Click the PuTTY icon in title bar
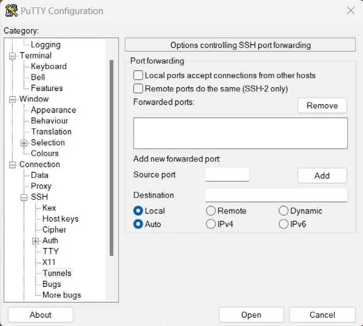This screenshot has width=363, height=326. click(11, 11)
